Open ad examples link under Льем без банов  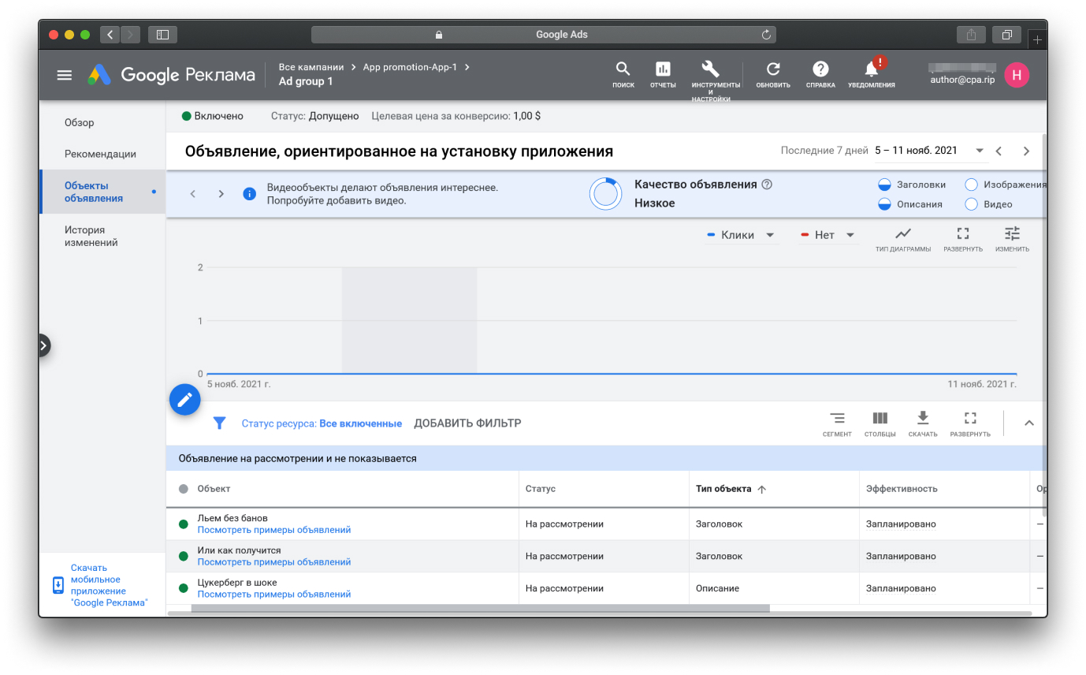pyautogui.click(x=274, y=530)
